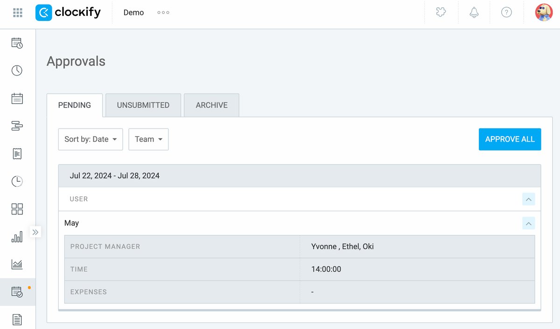Screen dimensions: 560x329
Task: Select the Approvals icon in sidebar
Action: (17, 292)
